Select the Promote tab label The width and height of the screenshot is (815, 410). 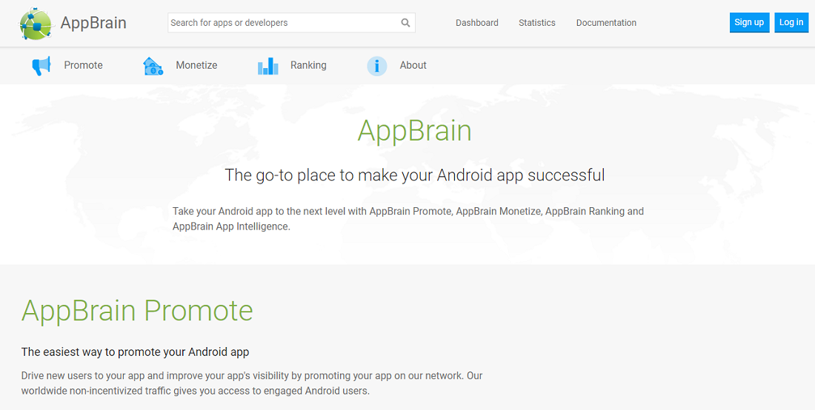click(x=83, y=65)
